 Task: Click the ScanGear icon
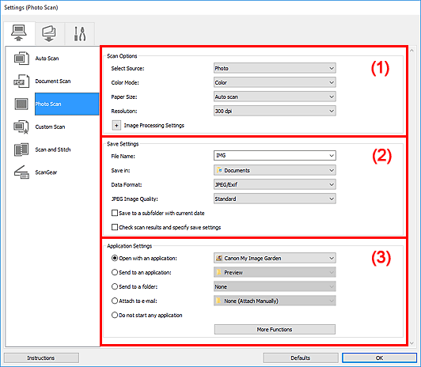point(21,172)
